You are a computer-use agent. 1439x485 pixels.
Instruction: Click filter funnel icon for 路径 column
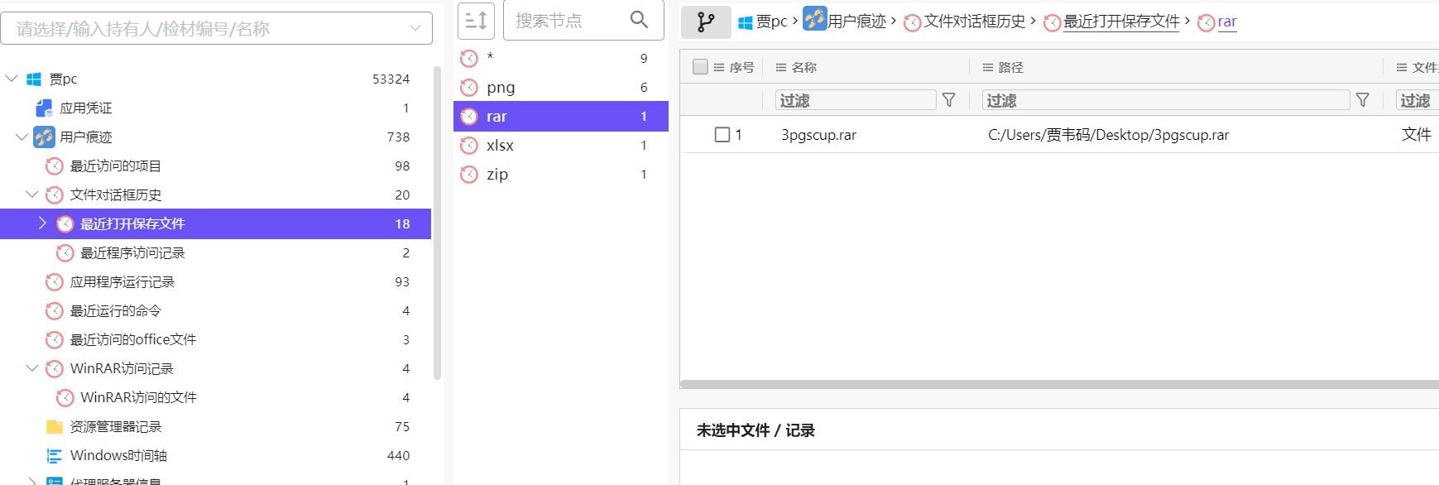click(1362, 100)
